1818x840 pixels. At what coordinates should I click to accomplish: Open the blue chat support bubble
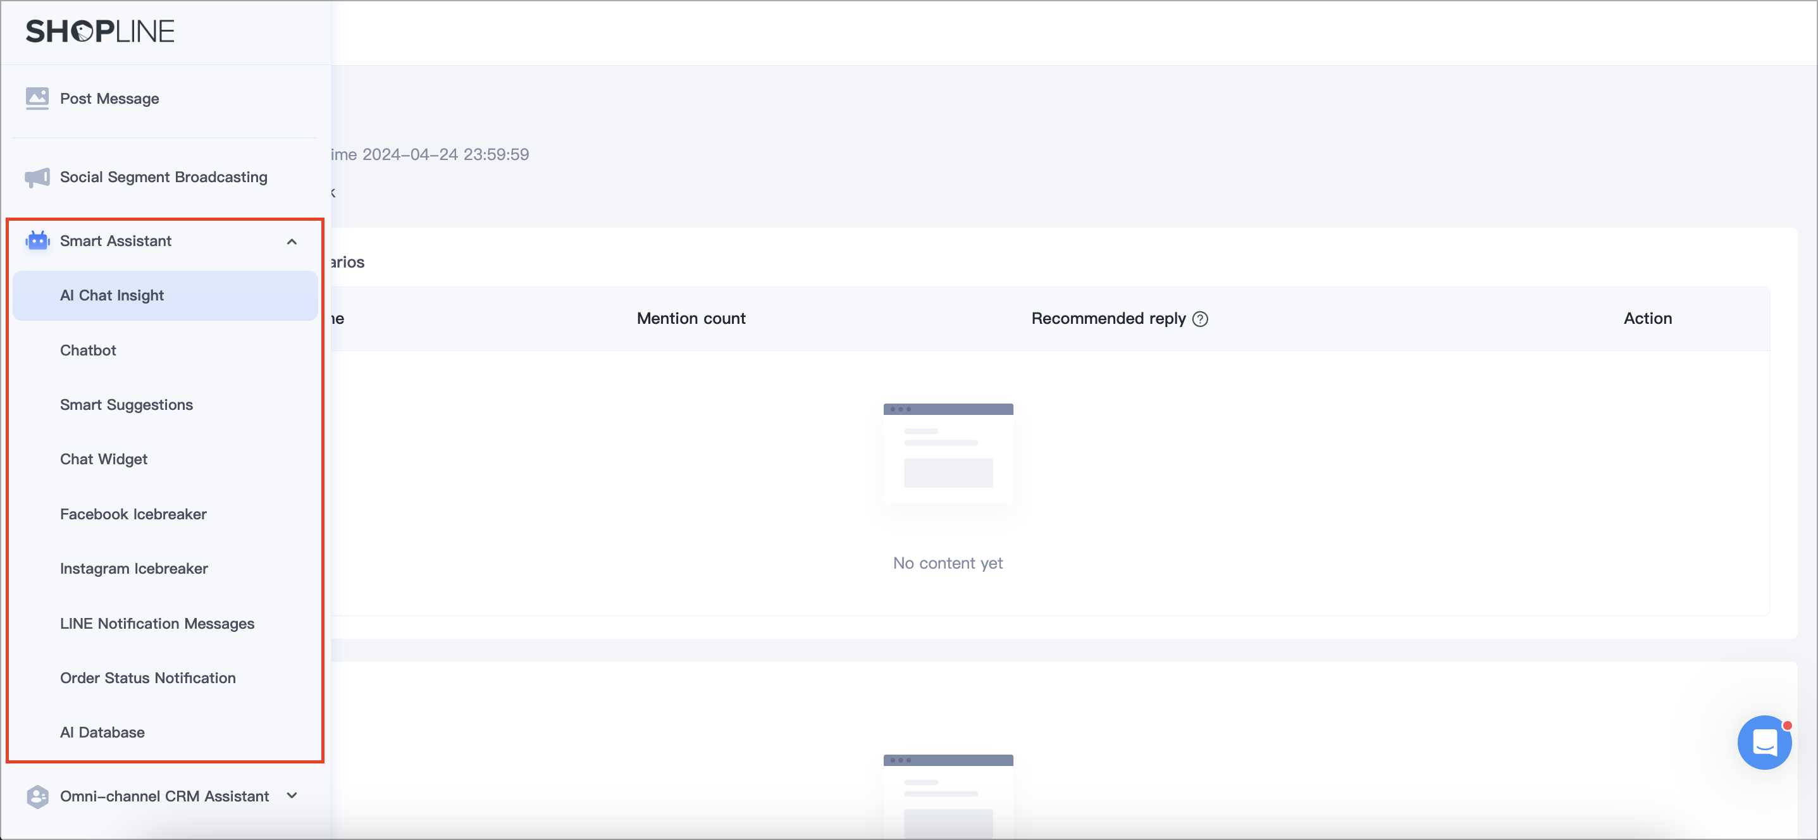tap(1764, 742)
